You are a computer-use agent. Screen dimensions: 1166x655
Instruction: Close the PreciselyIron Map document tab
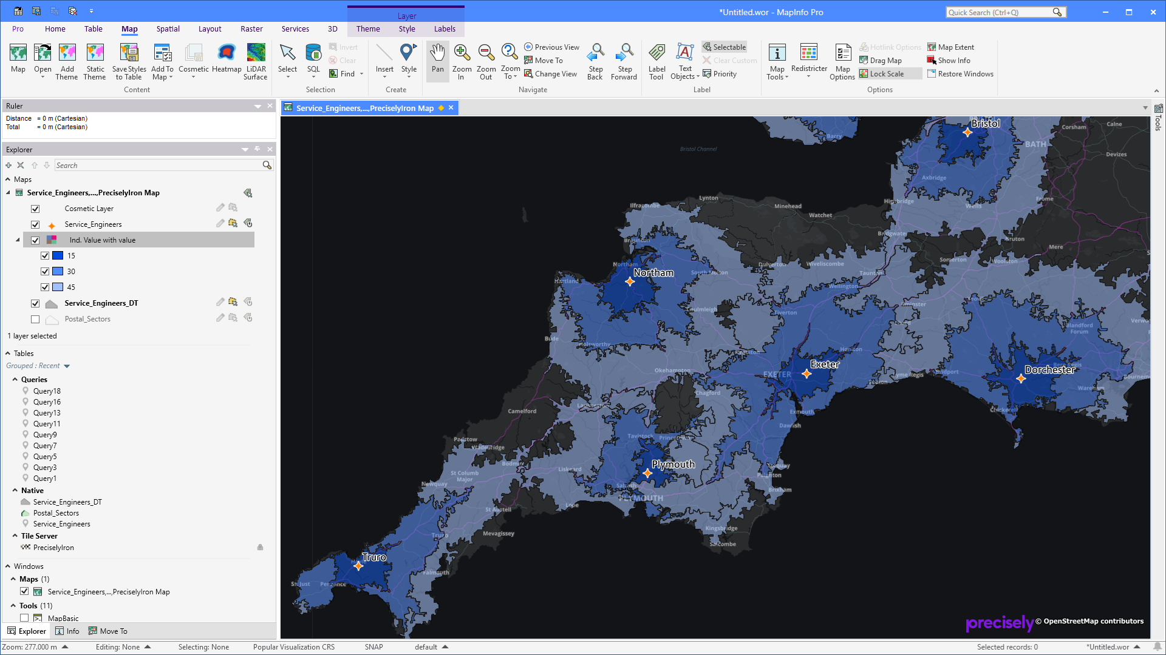(x=451, y=108)
